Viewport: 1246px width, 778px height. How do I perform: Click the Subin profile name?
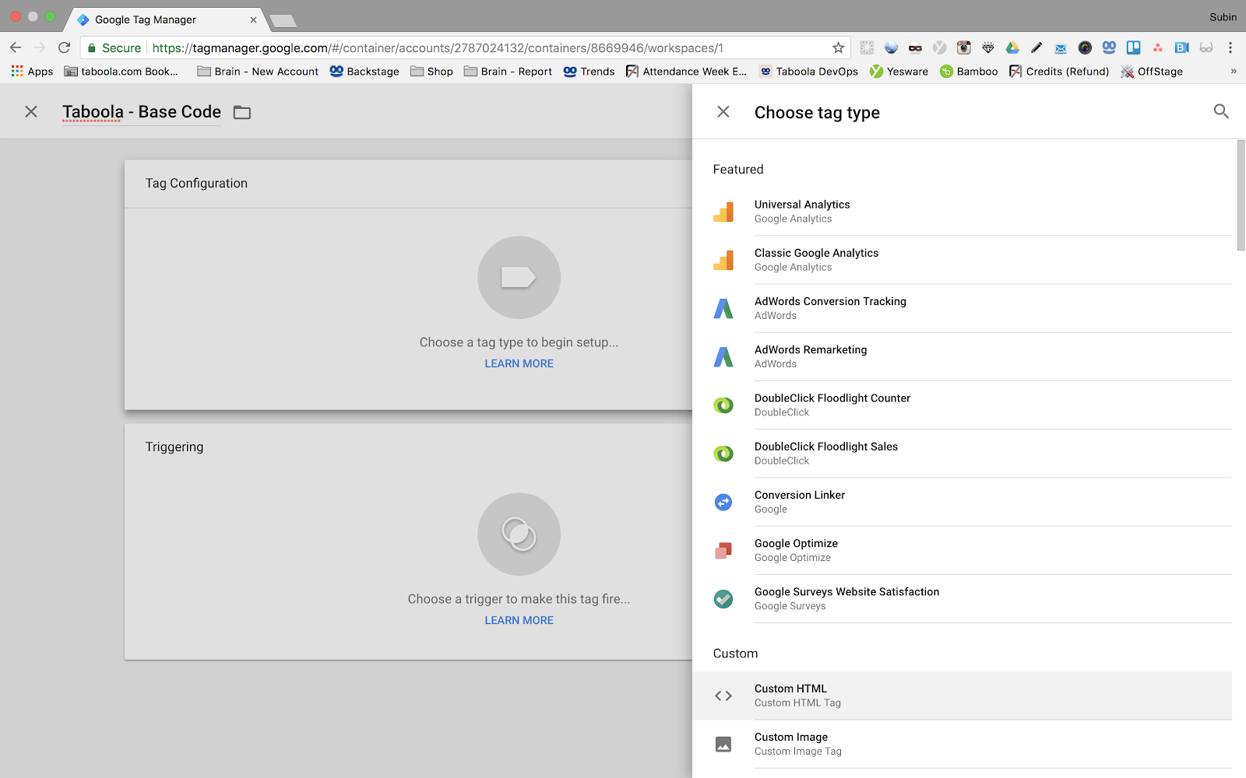[x=1223, y=16]
